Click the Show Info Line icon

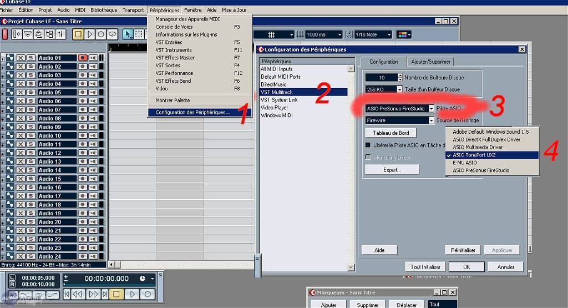[x=28, y=34]
